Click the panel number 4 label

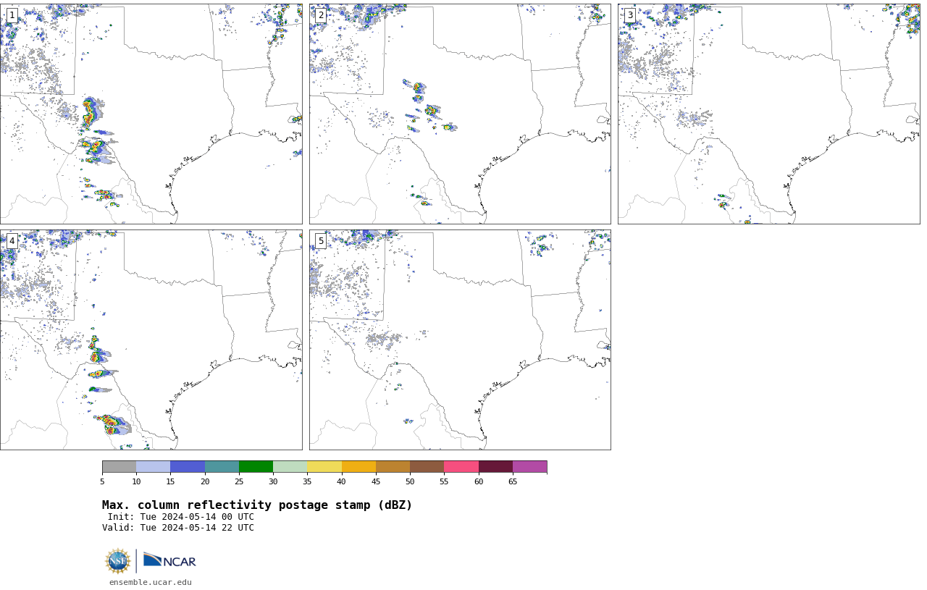click(12, 241)
